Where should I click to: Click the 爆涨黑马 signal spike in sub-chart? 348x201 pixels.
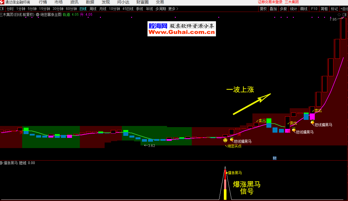225,183
